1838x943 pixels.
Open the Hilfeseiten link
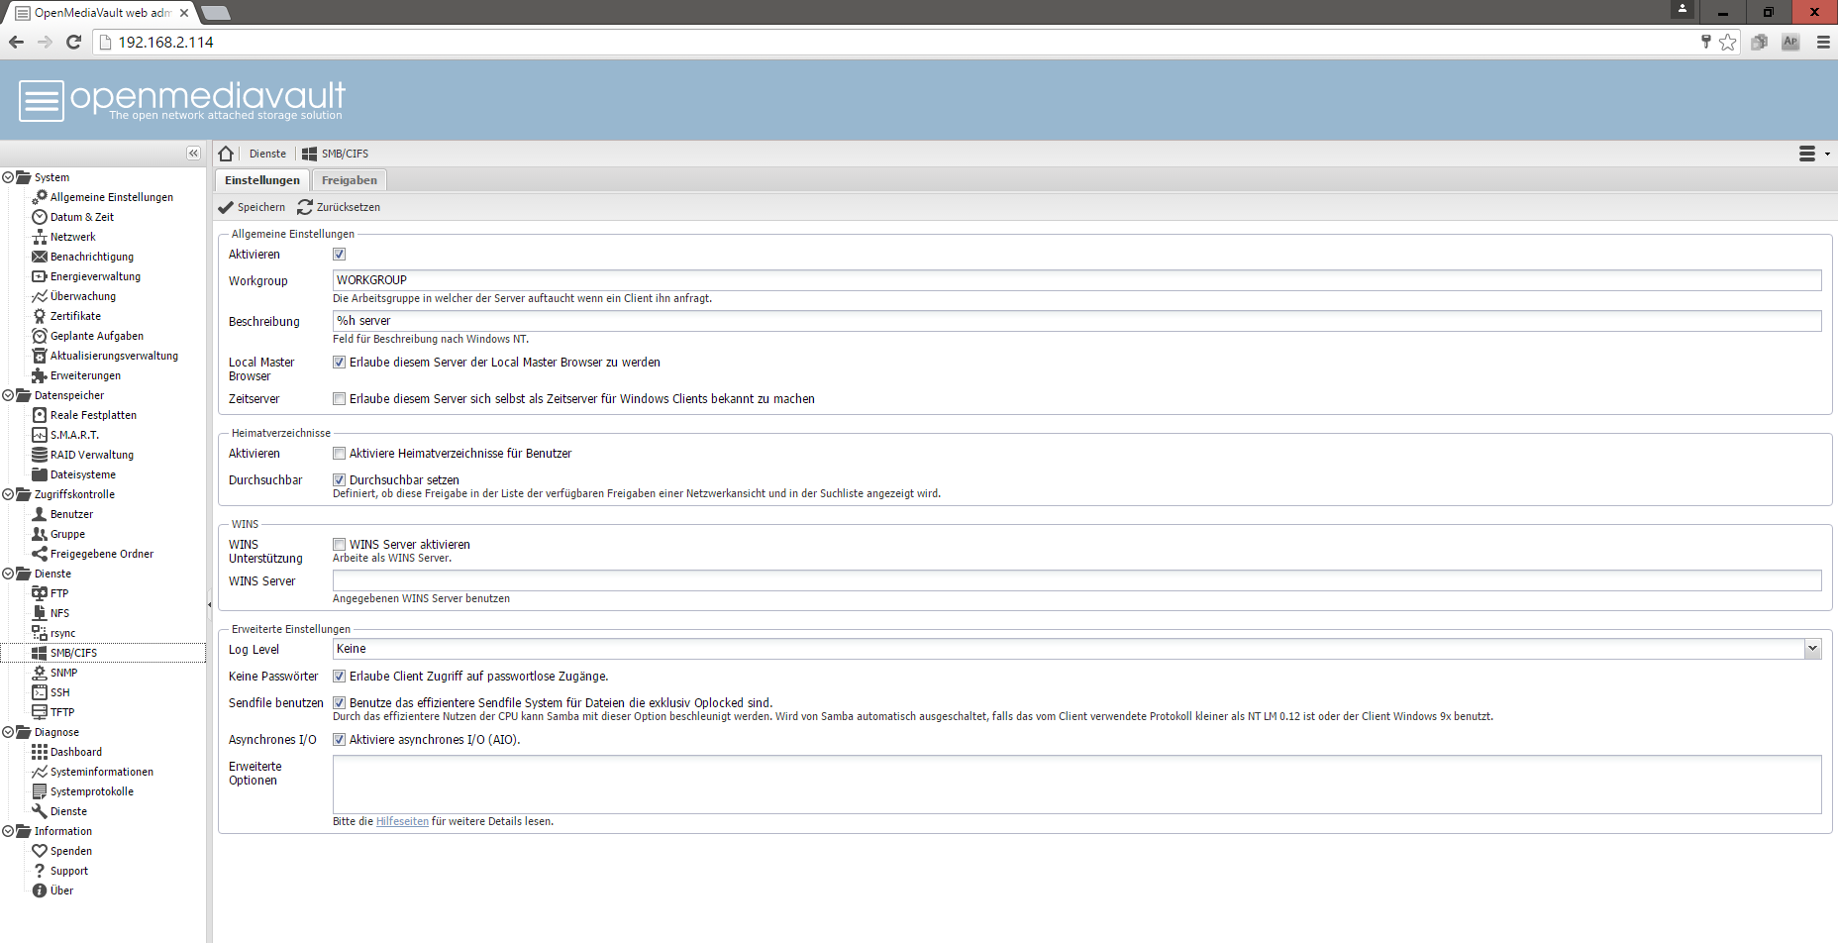point(402,821)
